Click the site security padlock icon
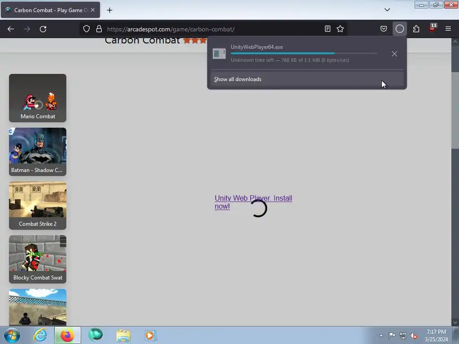Viewport: 459px width, 344px height. (99, 29)
